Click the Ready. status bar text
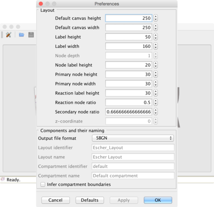The width and height of the screenshot is (214, 207). (x=13, y=180)
